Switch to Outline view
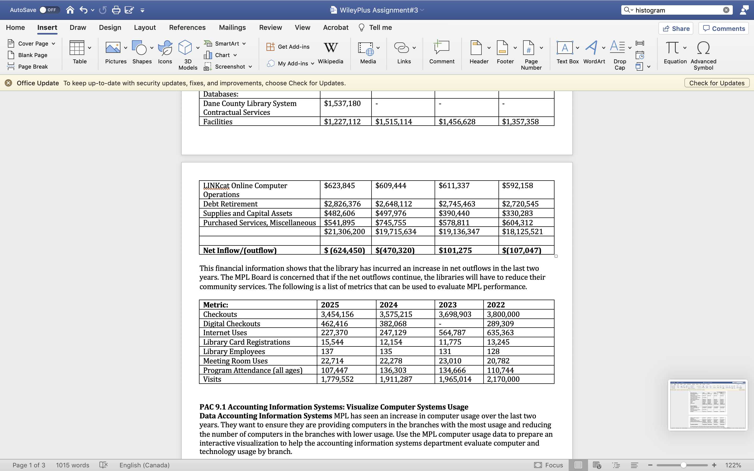The image size is (754, 471). coord(616,465)
